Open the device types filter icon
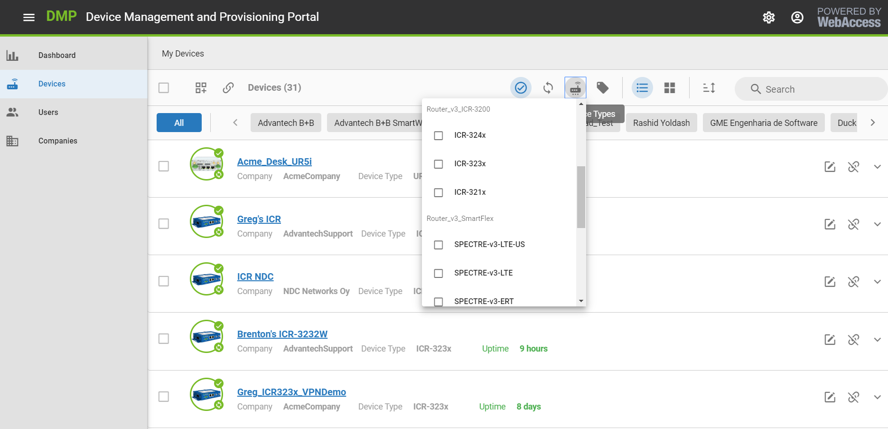Image resolution: width=888 pixels, height=429 pixels. 575,88
